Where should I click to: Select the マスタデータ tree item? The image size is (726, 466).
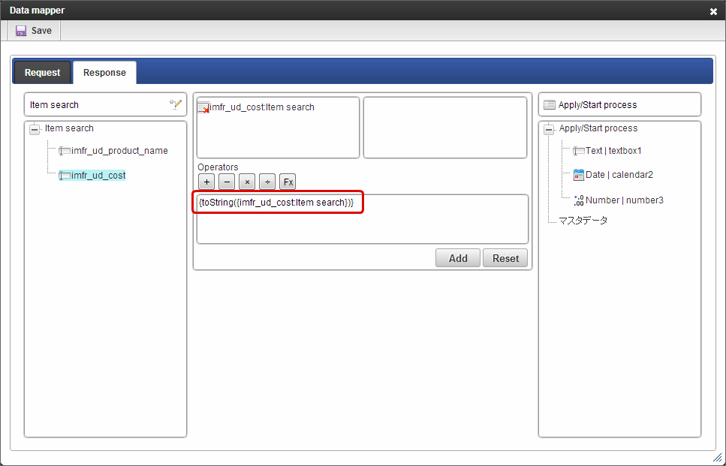583,221
